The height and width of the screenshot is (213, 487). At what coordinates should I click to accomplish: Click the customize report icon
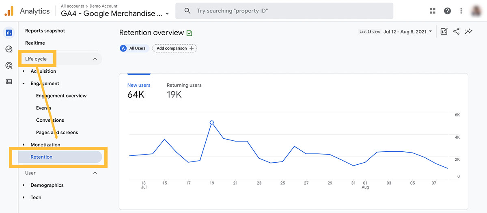(x=444, y=31)
